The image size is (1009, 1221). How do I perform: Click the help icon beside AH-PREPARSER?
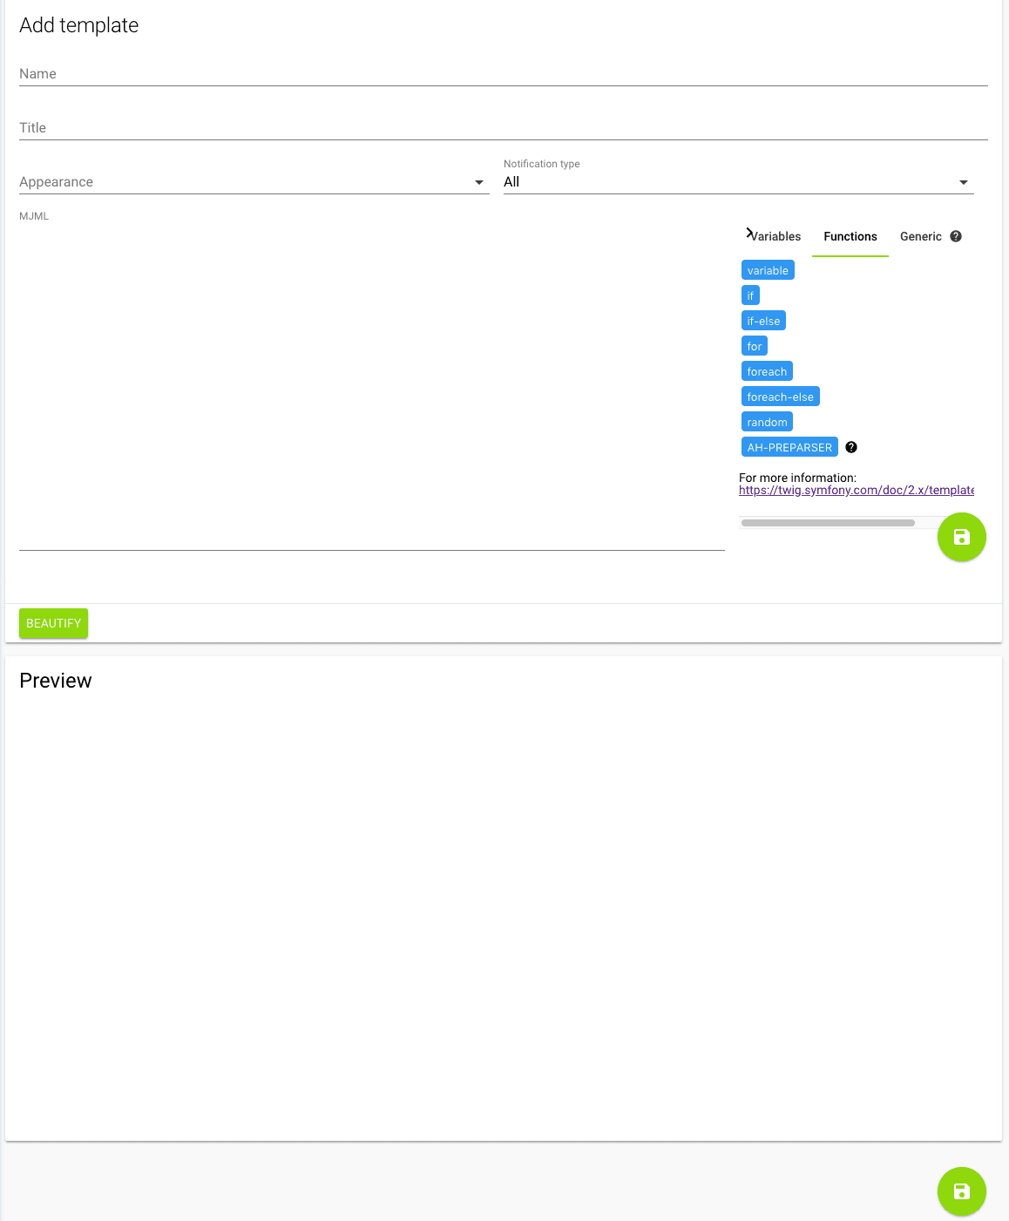(x=851, y=446)
